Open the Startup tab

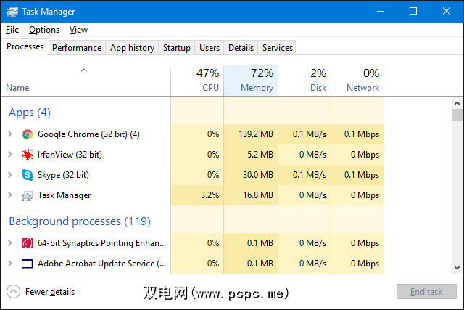click(x=177, y=48)
